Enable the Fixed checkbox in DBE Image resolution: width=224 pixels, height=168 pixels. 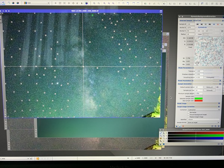(x=187, y=47)
